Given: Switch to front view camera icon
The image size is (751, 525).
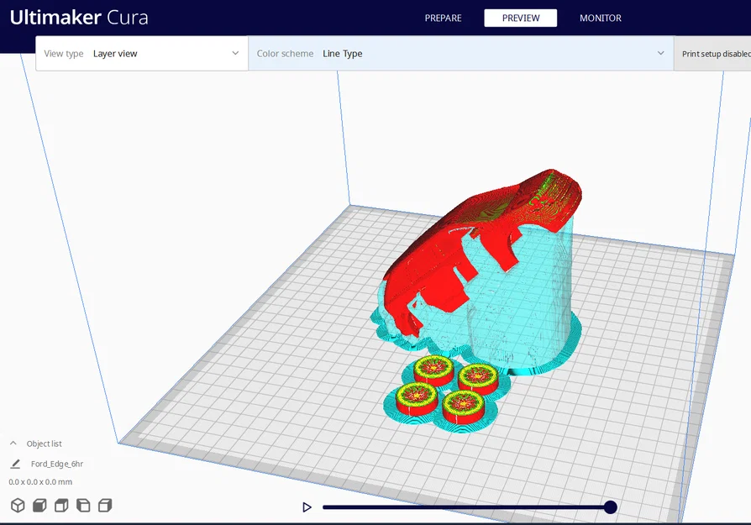Looking at the screenshot, I should (39, 506).
